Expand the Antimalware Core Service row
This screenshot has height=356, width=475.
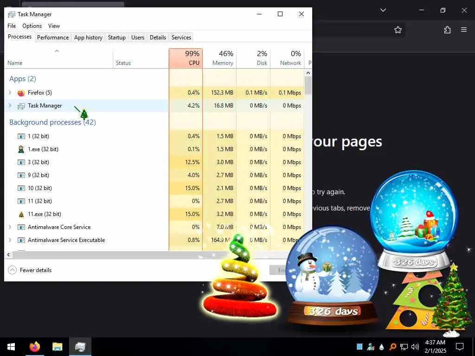click(x=10, y=227)
